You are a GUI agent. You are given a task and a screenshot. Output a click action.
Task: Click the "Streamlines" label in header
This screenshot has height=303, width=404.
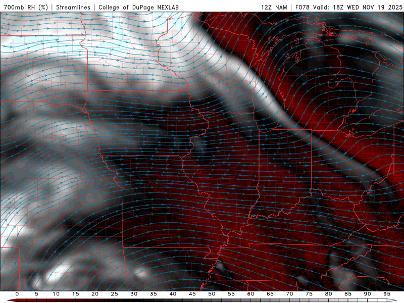(x=73, y=7)
